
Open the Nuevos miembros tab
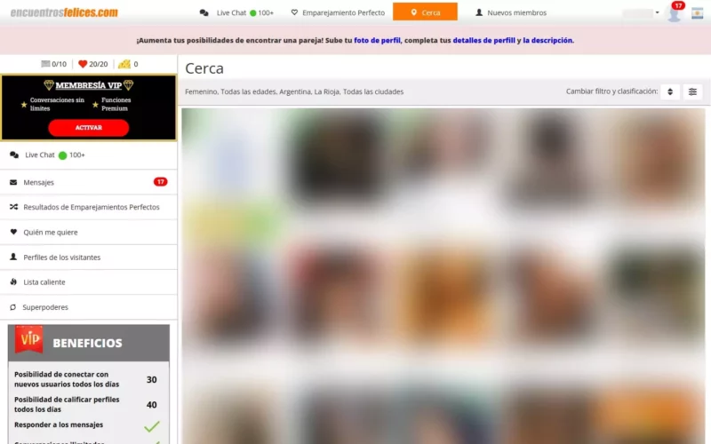[x=510, y=12]
